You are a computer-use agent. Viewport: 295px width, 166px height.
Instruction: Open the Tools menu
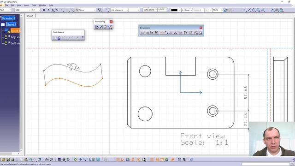point(34,5)
